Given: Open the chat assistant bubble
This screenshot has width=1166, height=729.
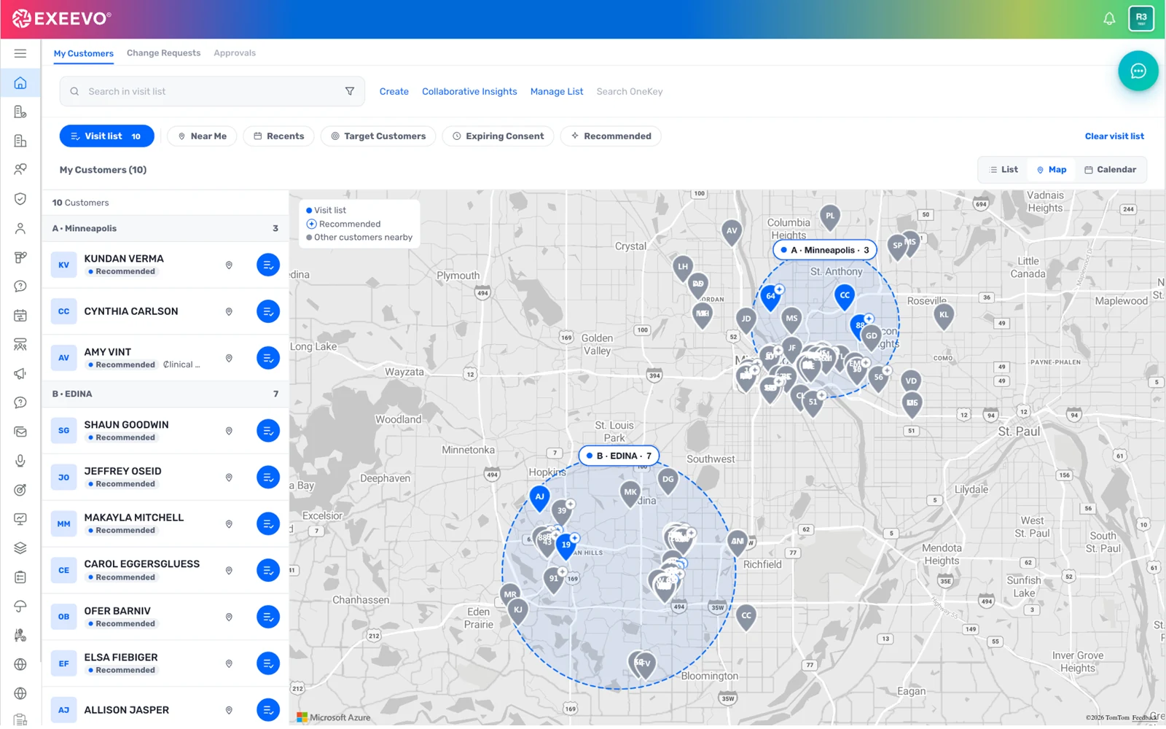Looking at the screenshot, I should [x=1138, y=71].
